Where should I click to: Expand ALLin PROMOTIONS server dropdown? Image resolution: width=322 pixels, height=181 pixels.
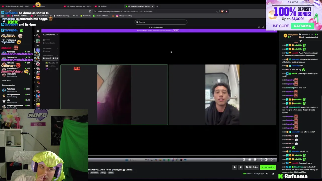(x=50, y=35)
